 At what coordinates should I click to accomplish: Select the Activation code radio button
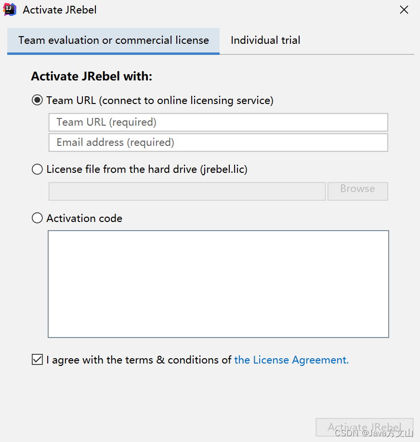37,218
